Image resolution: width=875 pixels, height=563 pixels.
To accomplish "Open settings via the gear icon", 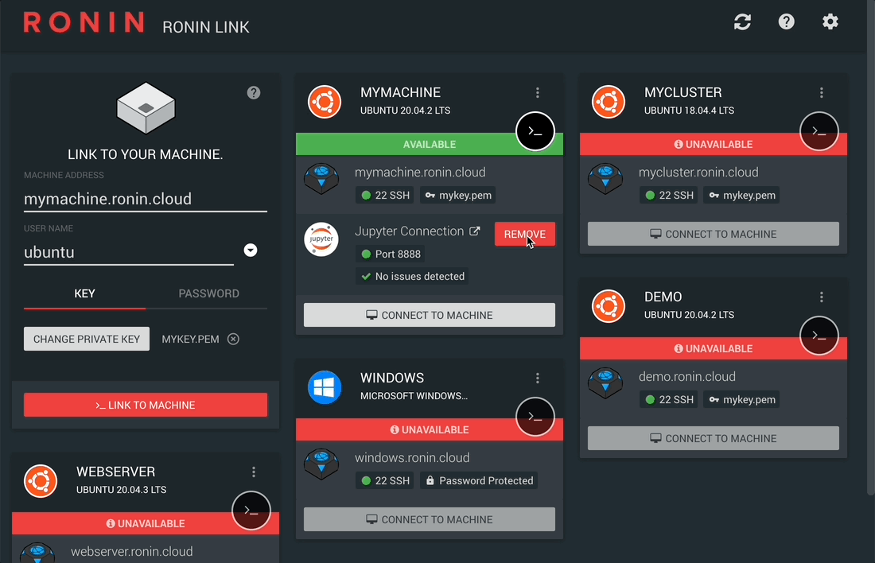I will pyautogui.click(x=830, y=21).
